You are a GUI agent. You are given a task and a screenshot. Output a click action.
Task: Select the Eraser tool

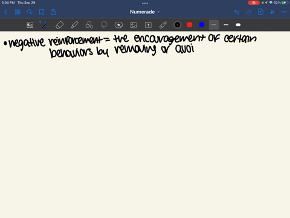pyautogui.click(x=59, y=25)
